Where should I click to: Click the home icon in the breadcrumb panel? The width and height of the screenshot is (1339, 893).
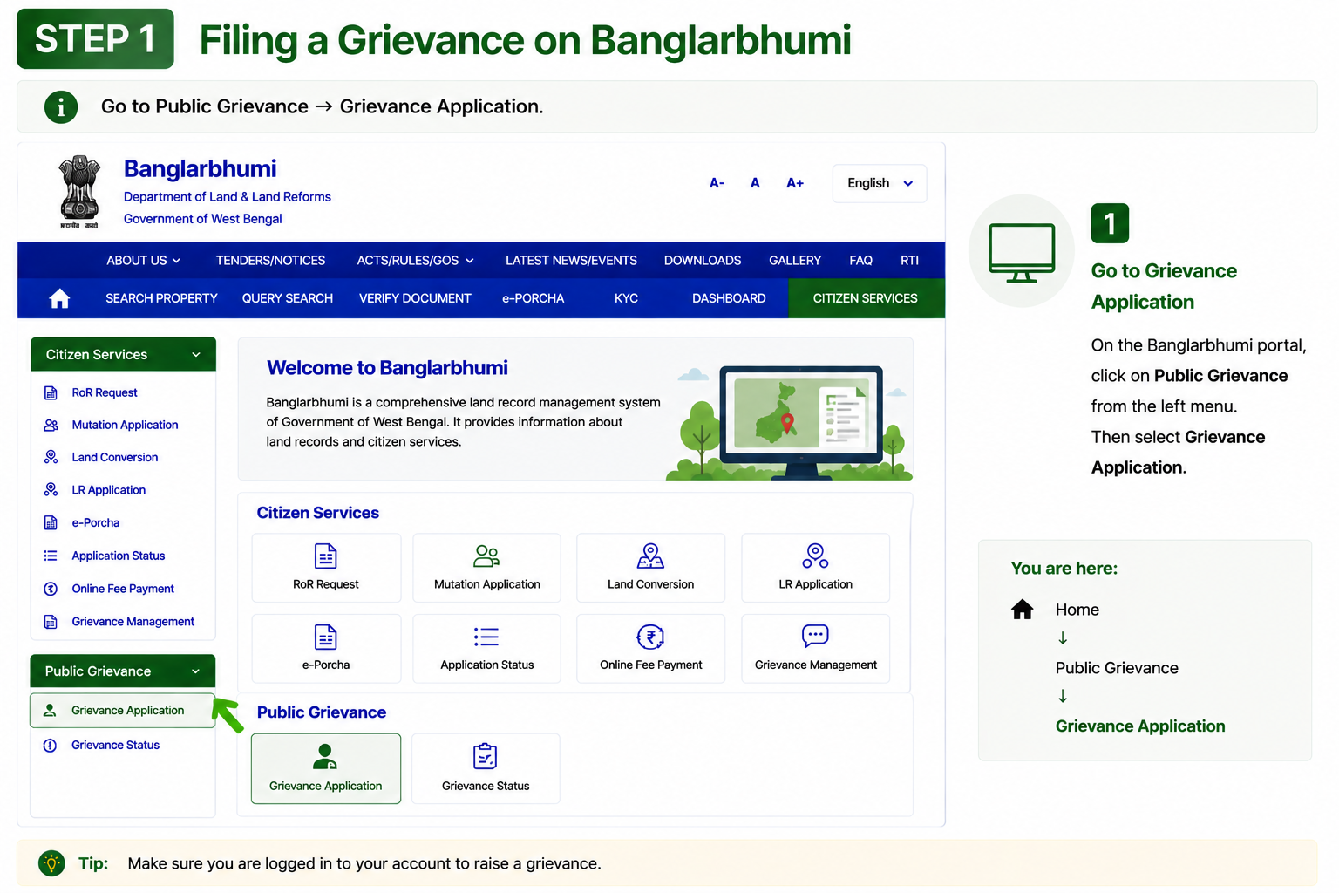point(1023,609)
